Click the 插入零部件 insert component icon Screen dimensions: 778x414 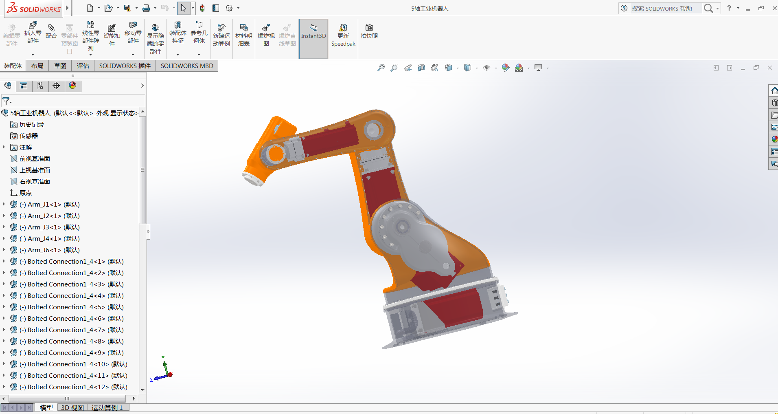[x=33, y=26]
